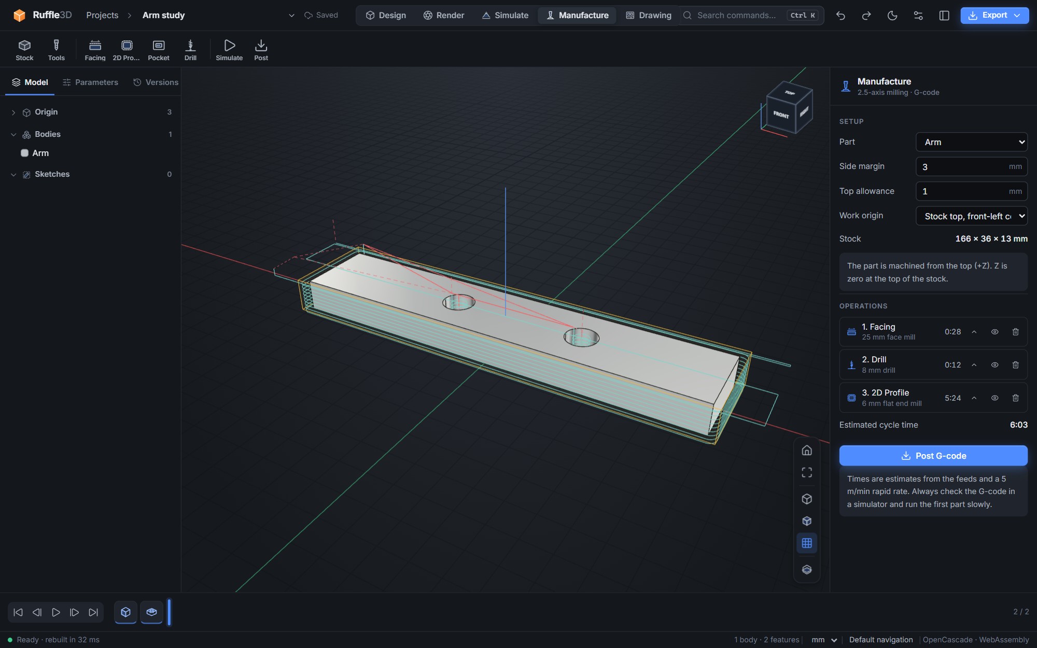
Task: Jump to first timeline step
Action: [18, 612]
